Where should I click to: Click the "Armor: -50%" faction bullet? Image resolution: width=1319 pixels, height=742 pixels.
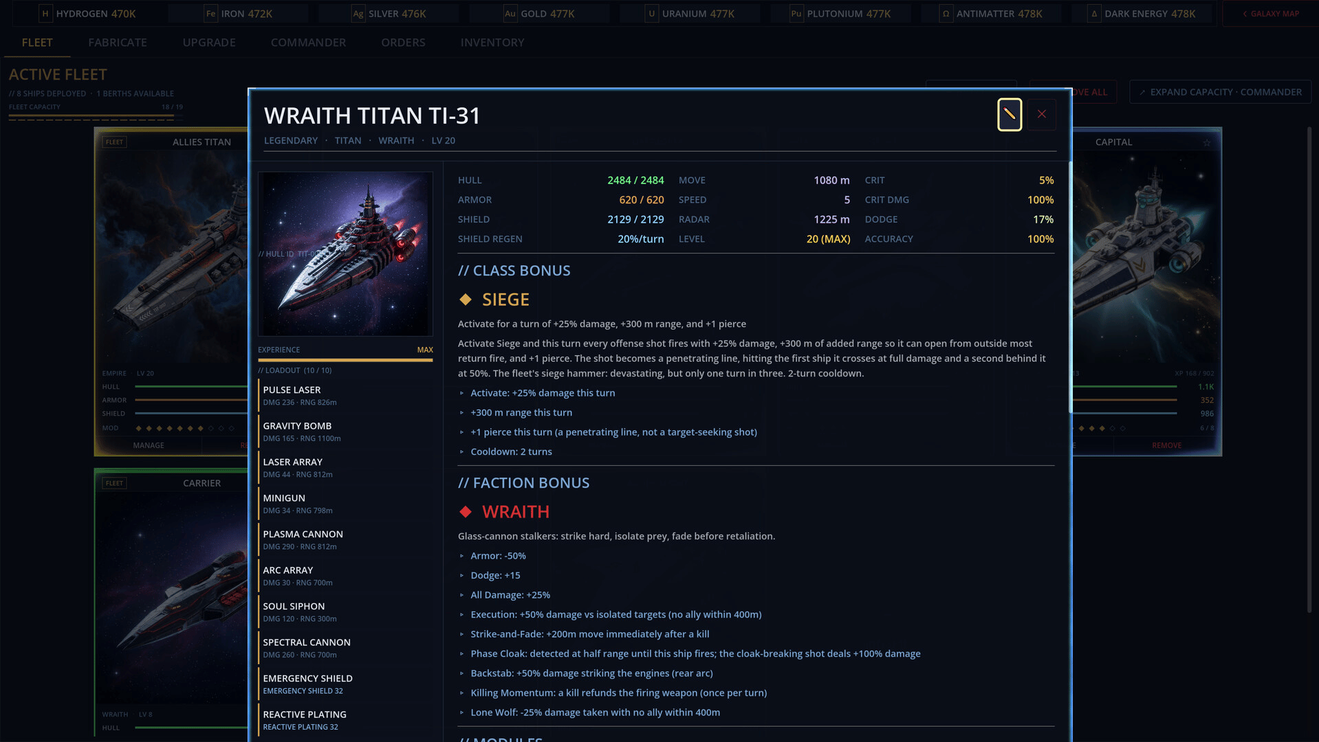498,556
